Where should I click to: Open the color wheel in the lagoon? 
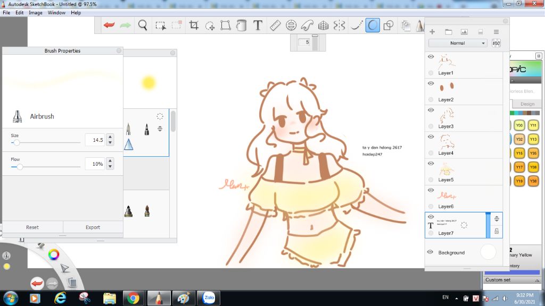54,254
